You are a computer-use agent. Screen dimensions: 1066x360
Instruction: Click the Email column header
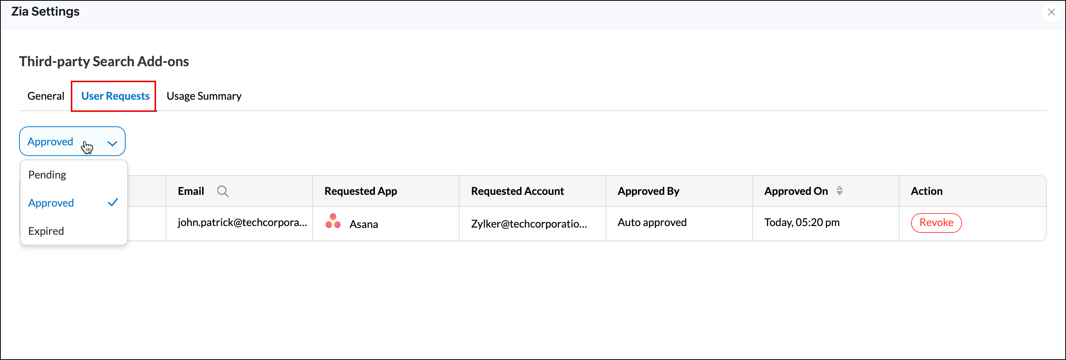click(x=191, y=191)
